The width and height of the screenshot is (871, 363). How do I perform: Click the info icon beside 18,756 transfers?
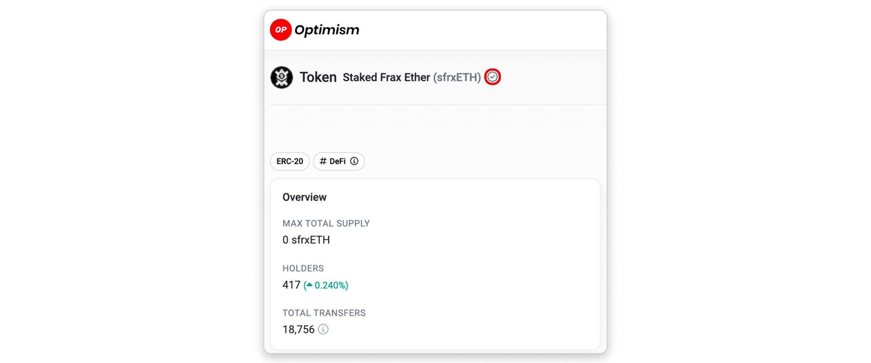pos(323,329)
